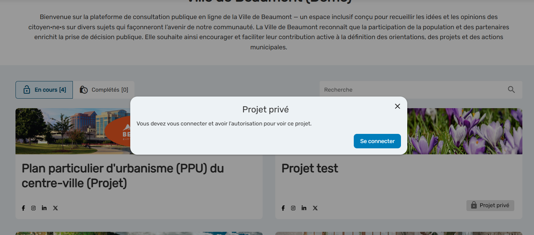Open the Projet test title

(x=309, y=168)
